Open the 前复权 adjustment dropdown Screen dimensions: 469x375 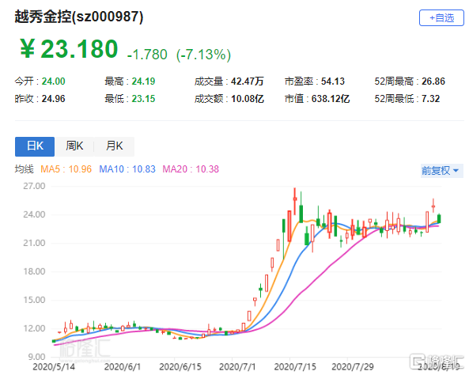441,171
